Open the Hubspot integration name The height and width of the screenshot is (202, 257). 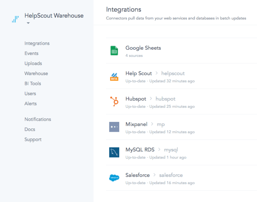click(136, 99)
